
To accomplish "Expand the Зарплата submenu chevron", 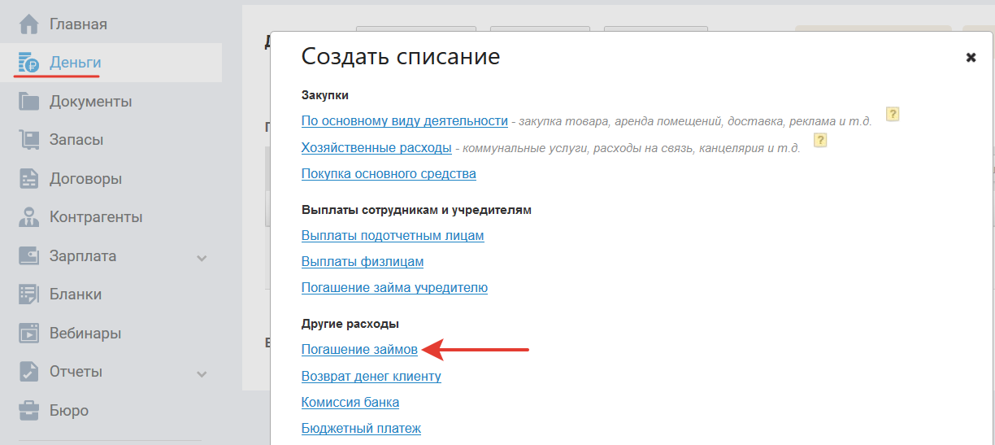I will (202, 258).
